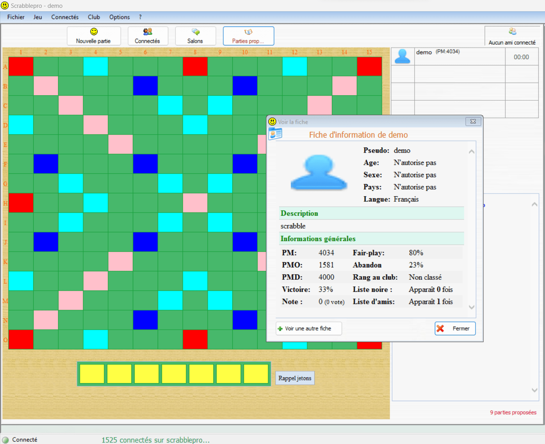Click the Rappel jetons button
Viewport: 545px width, 444px height.
tap(295, 378)
